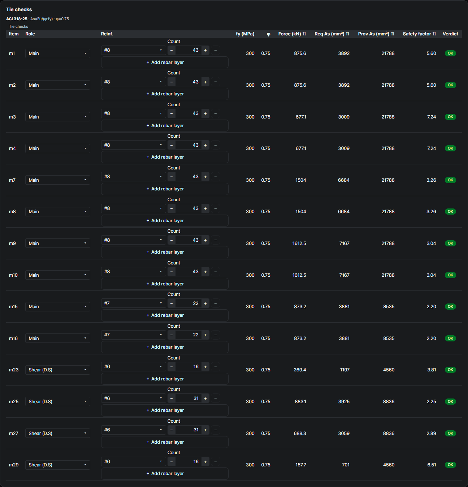This screenshot has width=468, height=487.
Task: Decrease bar count for row m1
Action: pos(172,50)
